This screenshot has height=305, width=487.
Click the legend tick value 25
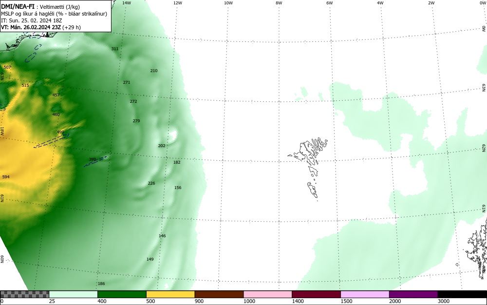[x=52, y=301]
